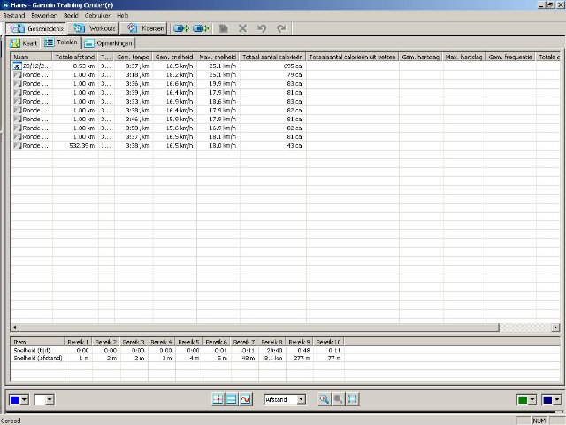Click the 8.1 km distance value

[x=273, y=358]
